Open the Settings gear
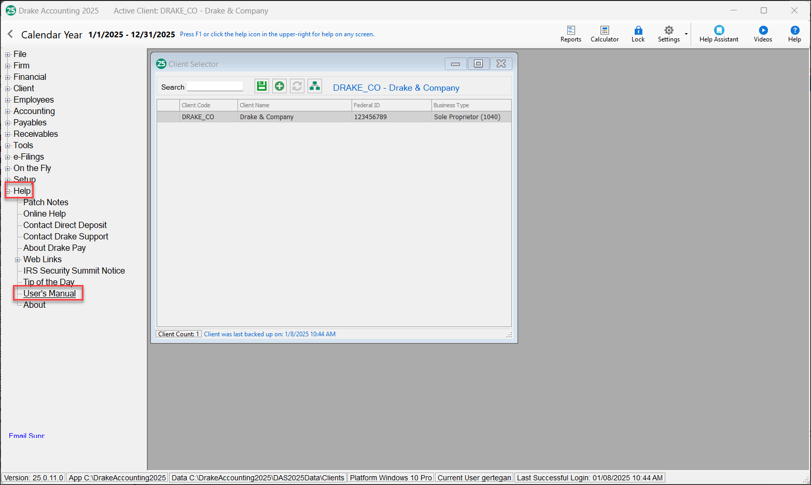This screenshot has width=811, height=485. (668, 33)
